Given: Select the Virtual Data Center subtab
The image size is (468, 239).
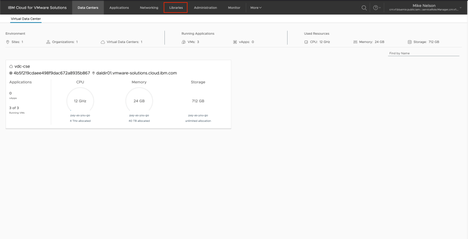Looking at the screenshot, I should (26, 18).
